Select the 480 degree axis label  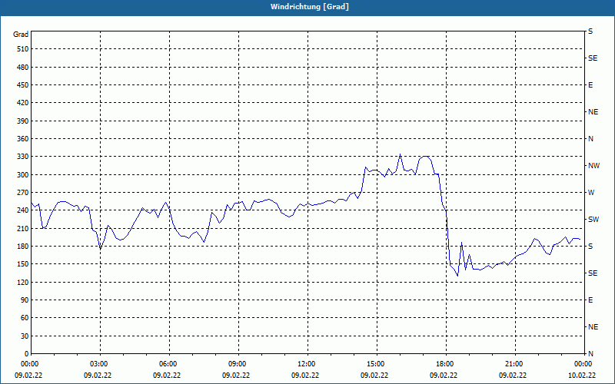pyautogui.click(x=23, y=68)
